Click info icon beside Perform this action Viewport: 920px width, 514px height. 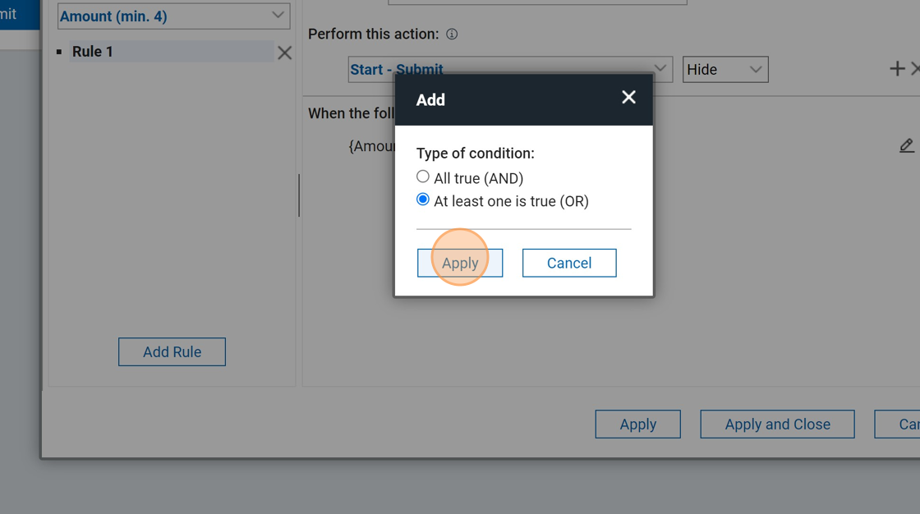pos(452,34)
